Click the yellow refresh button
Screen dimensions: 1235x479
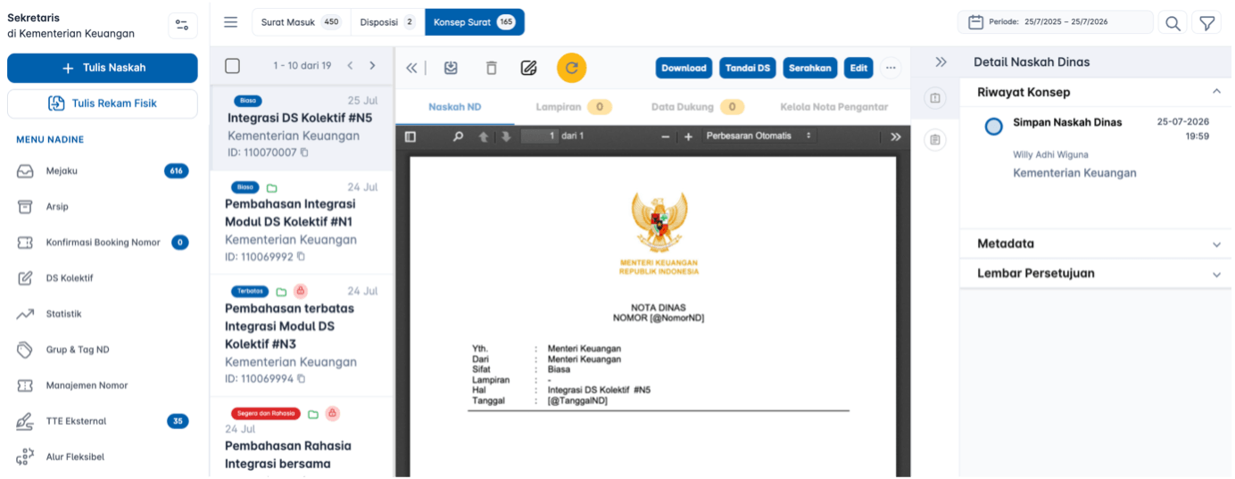tap(572, 68)
